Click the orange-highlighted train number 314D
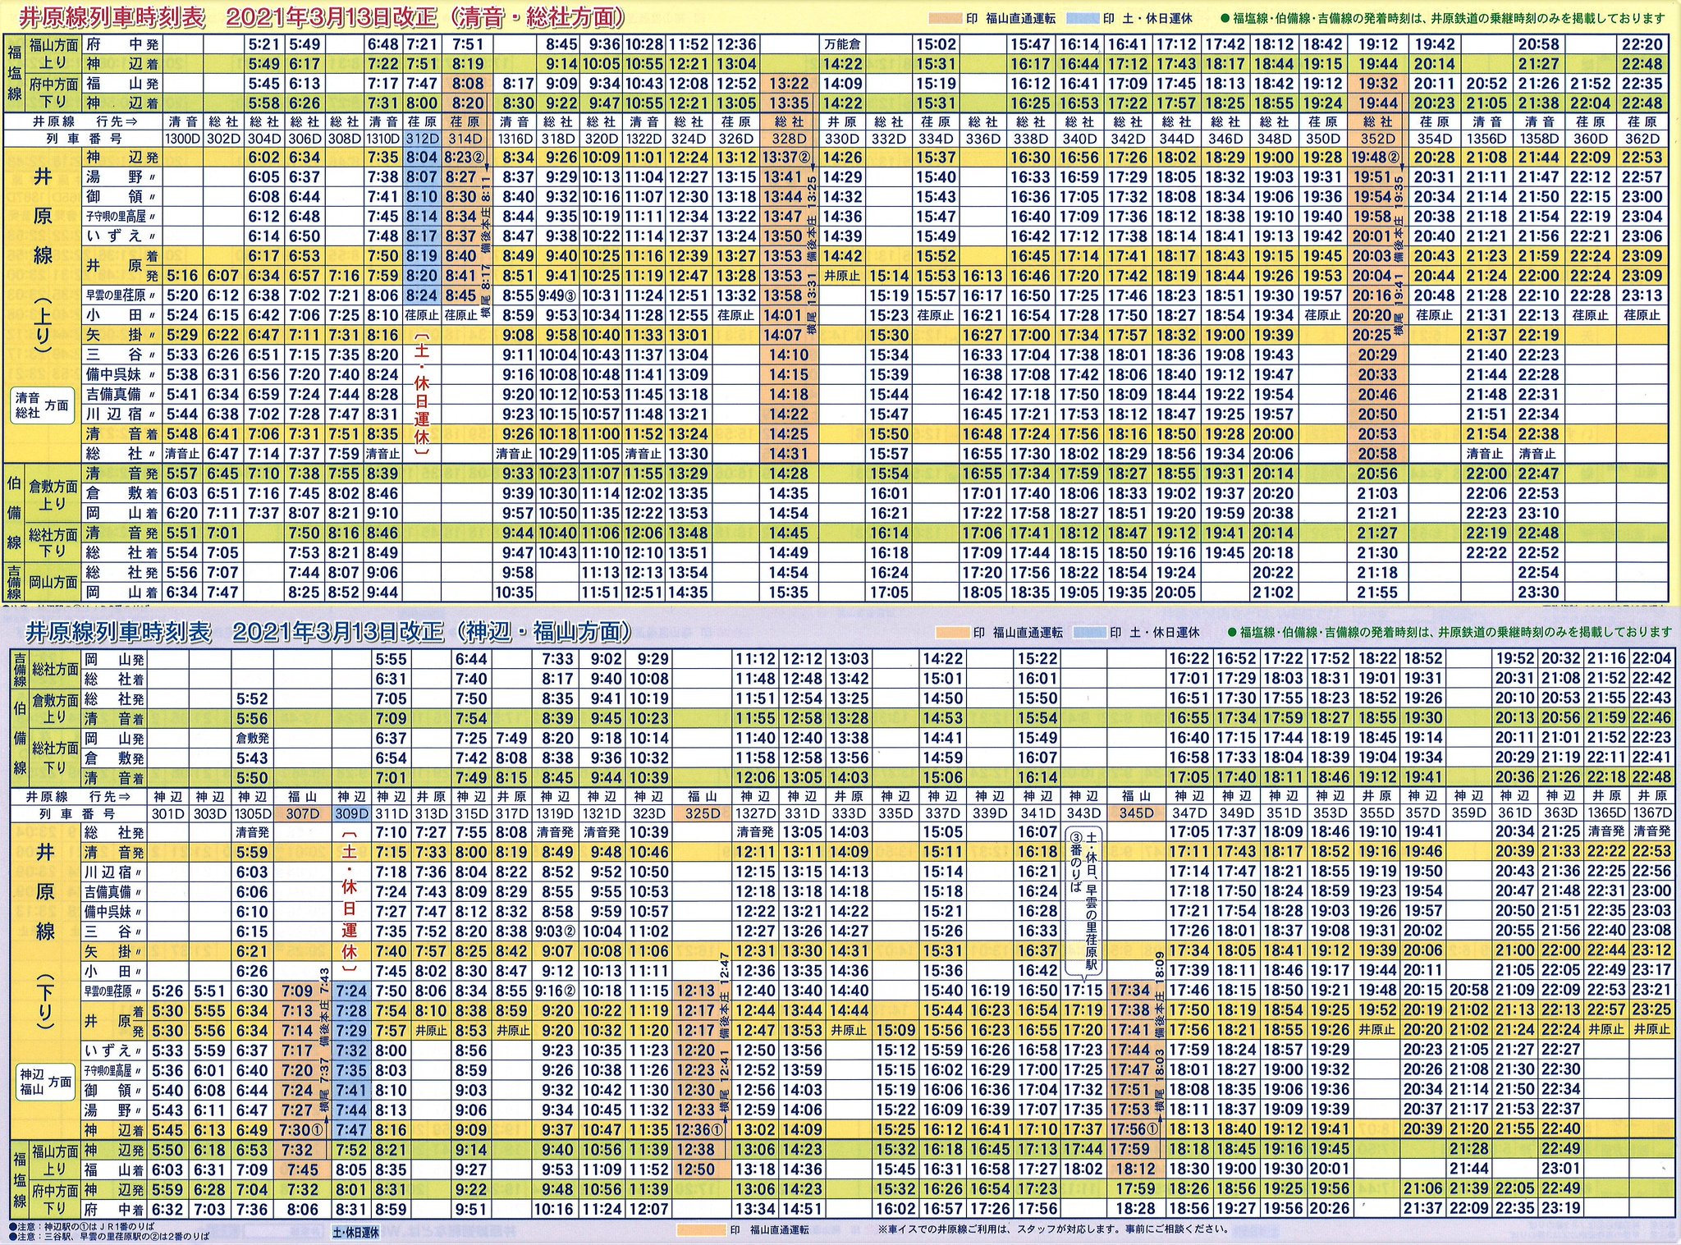Screen dimensions: 1681x1245 [465, 140]
